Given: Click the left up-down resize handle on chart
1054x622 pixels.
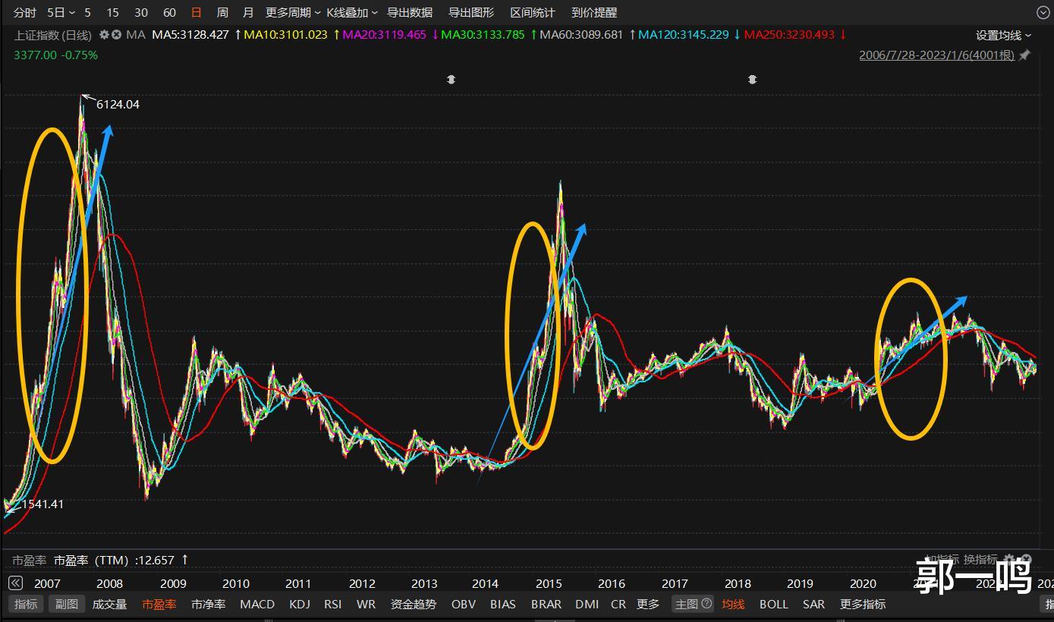Looking at the screenshot, I should [451, 79].
